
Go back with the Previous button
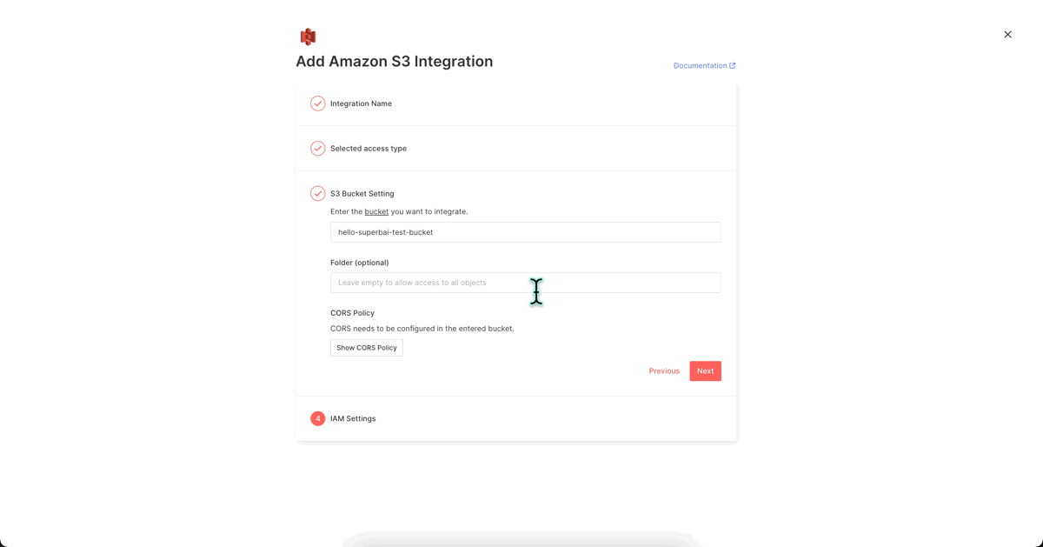(x=664, y=371)
